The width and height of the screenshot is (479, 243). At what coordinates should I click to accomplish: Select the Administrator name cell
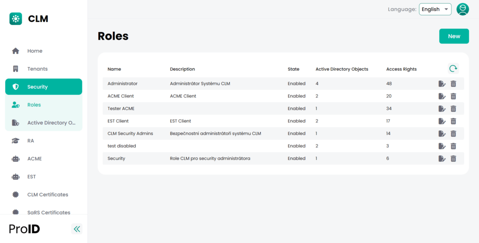coord(123,83)
